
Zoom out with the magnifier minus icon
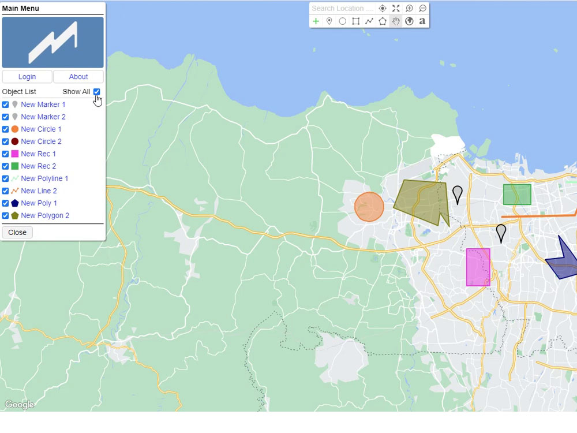click(x=422, y=8)
